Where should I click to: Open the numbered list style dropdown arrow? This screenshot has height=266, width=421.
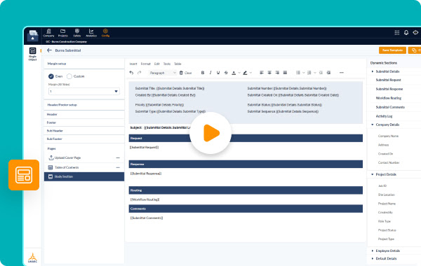pyautogui.click(x=315, y=73)
